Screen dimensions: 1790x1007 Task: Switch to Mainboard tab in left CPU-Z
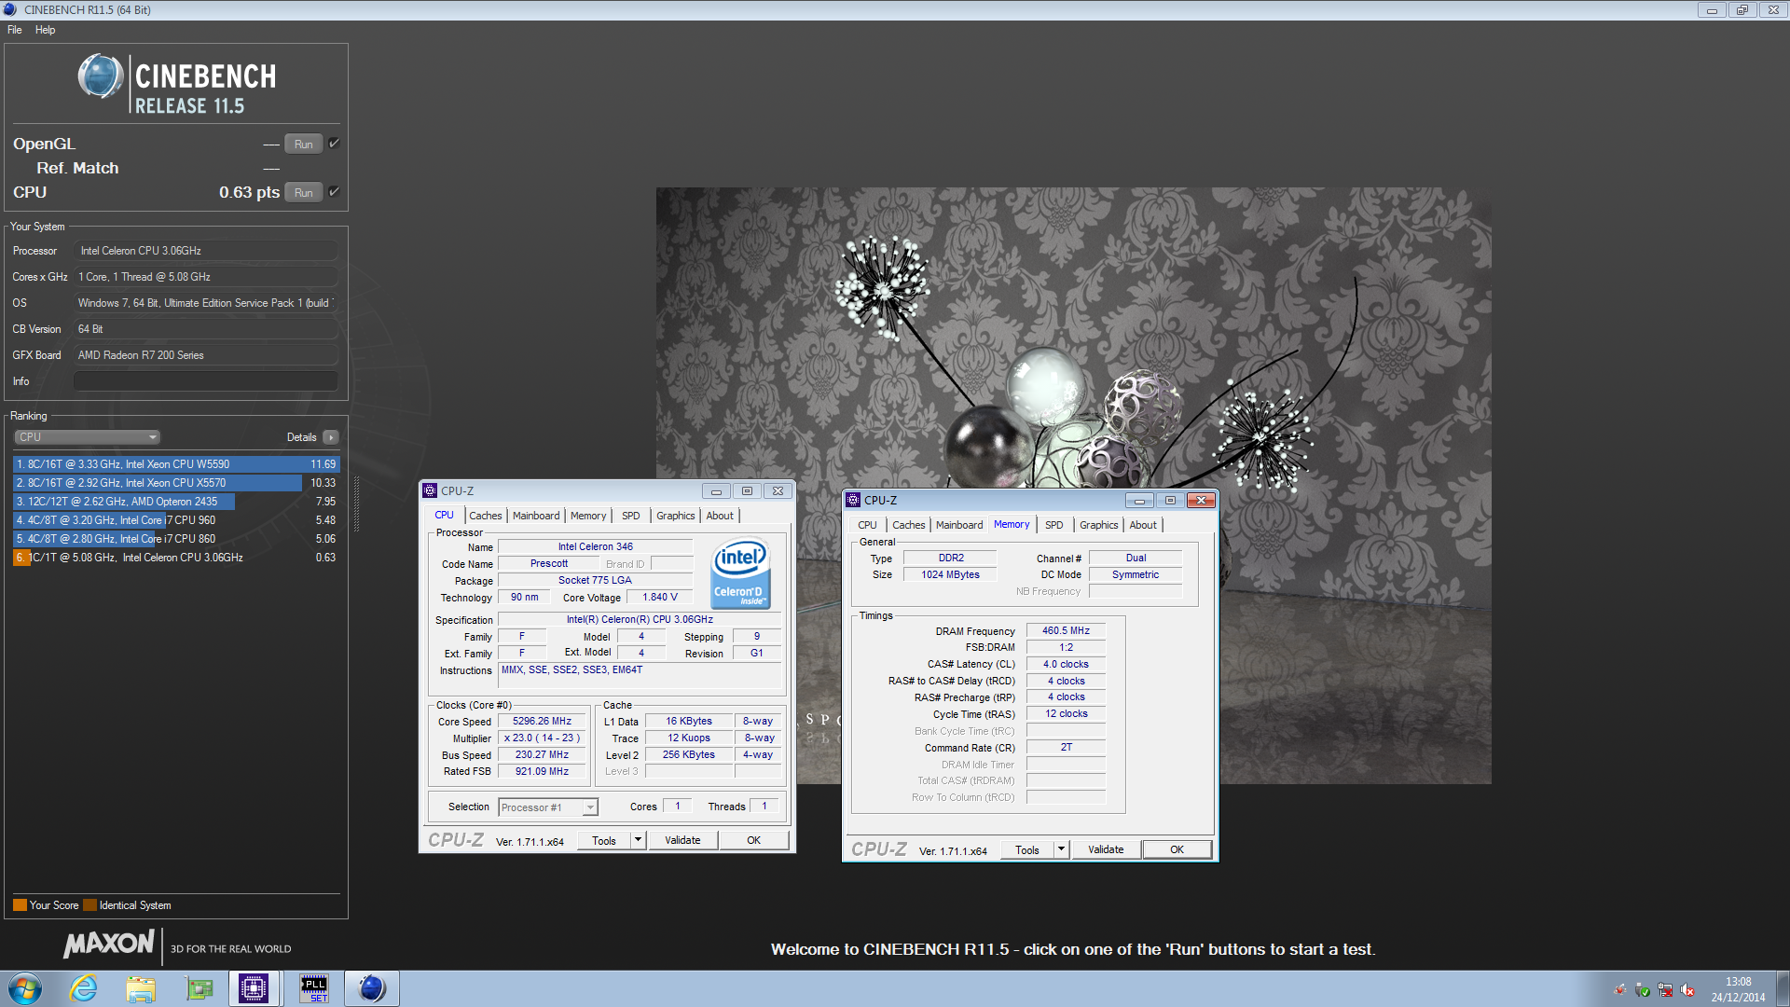tap(536, 516)
